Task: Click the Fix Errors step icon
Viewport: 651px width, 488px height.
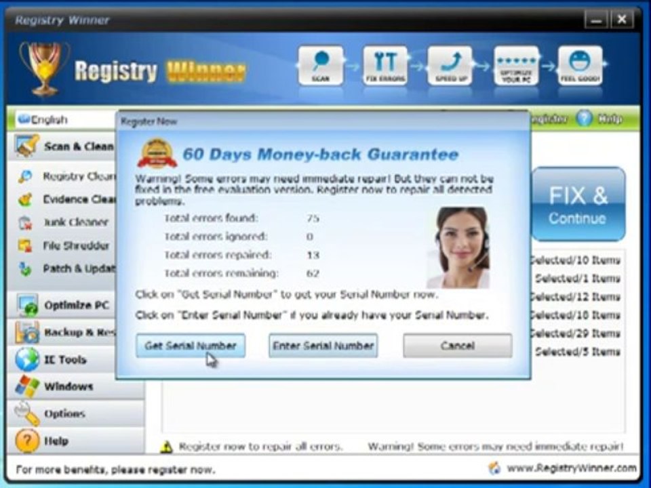Action: pos(385,66)
